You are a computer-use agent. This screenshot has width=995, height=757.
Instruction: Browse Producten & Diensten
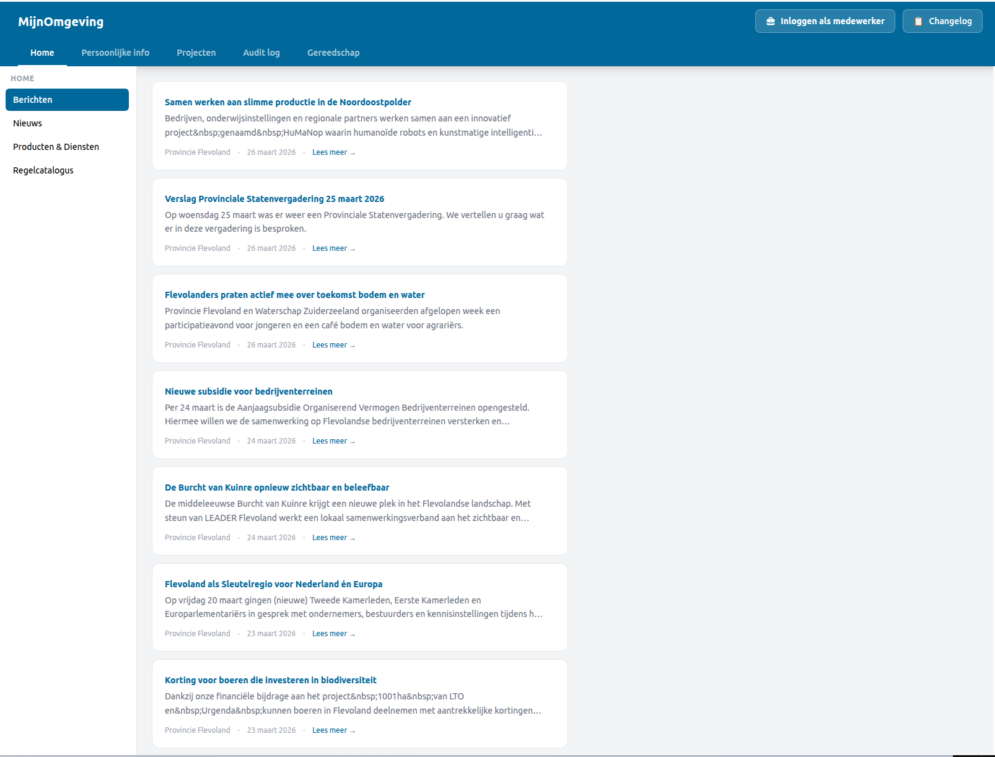(x=56, y=146)
